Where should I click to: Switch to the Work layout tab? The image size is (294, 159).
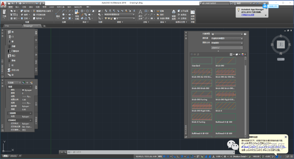point(13,156)
